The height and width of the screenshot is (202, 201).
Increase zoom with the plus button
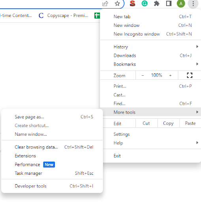(x=170, y=75)
